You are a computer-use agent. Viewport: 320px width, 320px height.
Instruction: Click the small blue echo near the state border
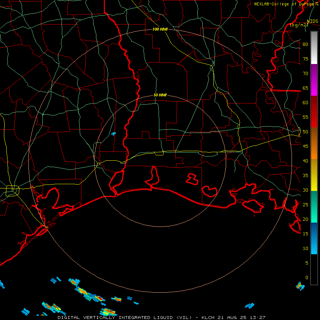[x=113, y=134]
